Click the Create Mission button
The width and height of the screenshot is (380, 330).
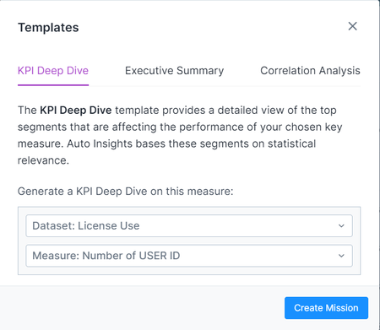pyautogui.click(x=326, y=308)
